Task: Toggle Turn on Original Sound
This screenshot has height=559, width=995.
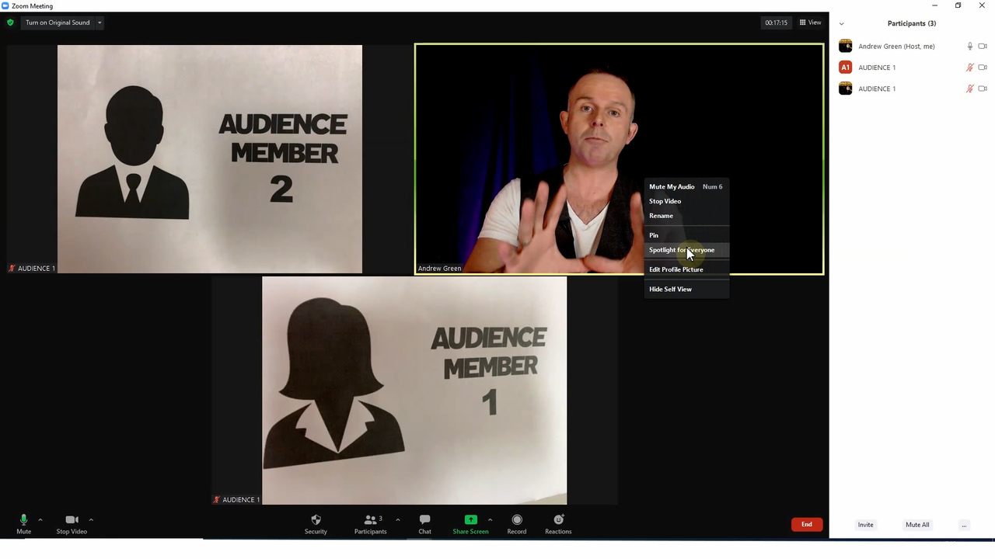Action: point(58,23)
